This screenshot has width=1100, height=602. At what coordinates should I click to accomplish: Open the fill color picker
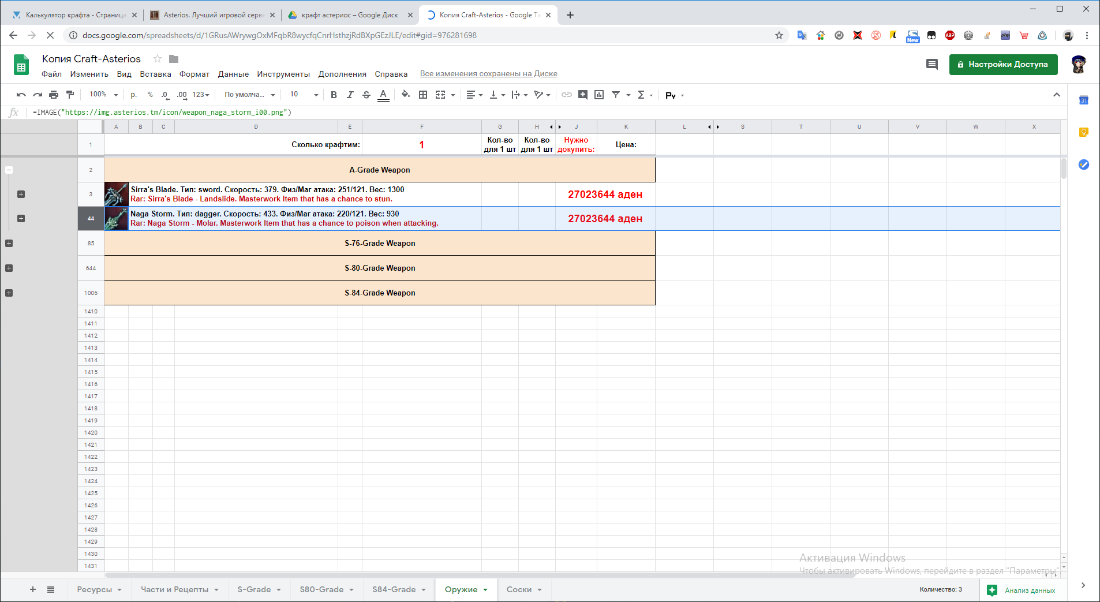pyautogui.click(x=405, y=95)
